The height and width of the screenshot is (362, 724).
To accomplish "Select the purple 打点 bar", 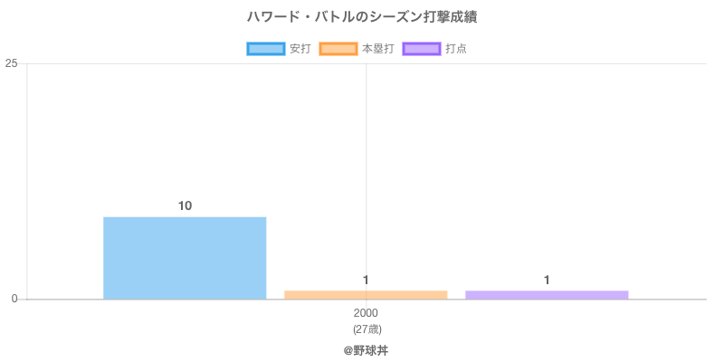I will (547, 294).
